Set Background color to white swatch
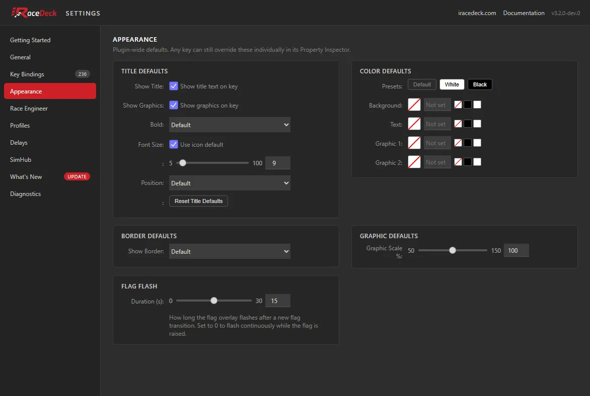Screen dimensions: 590x396 click(477, 105)
